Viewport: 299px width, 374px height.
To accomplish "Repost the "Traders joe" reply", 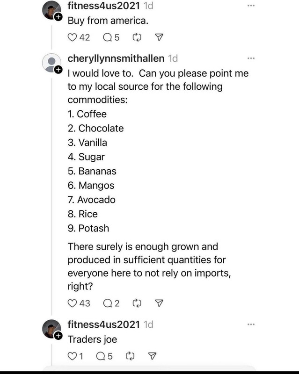I will [130, 356].
